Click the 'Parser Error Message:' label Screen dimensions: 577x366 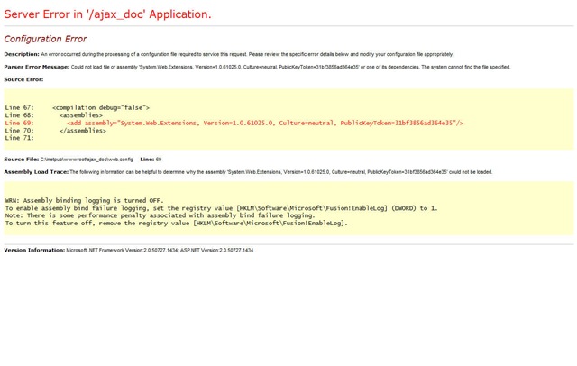tap(36, 67)
